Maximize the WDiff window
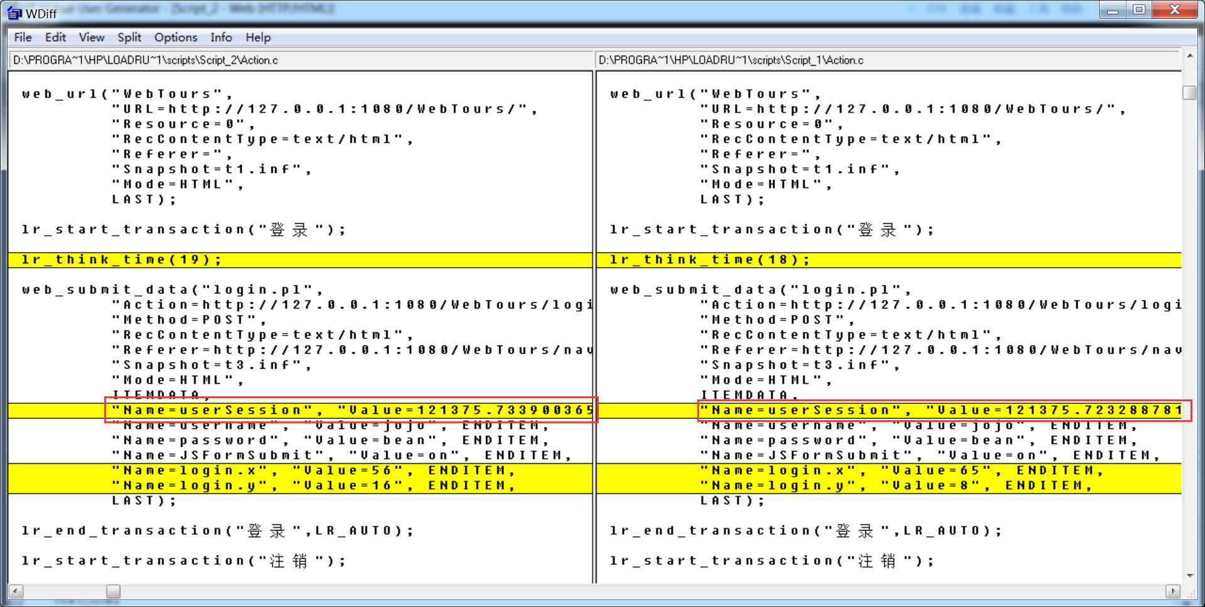Viewport: 1205px width, 607px height. pyautogui.click(x=1140, y=10)
